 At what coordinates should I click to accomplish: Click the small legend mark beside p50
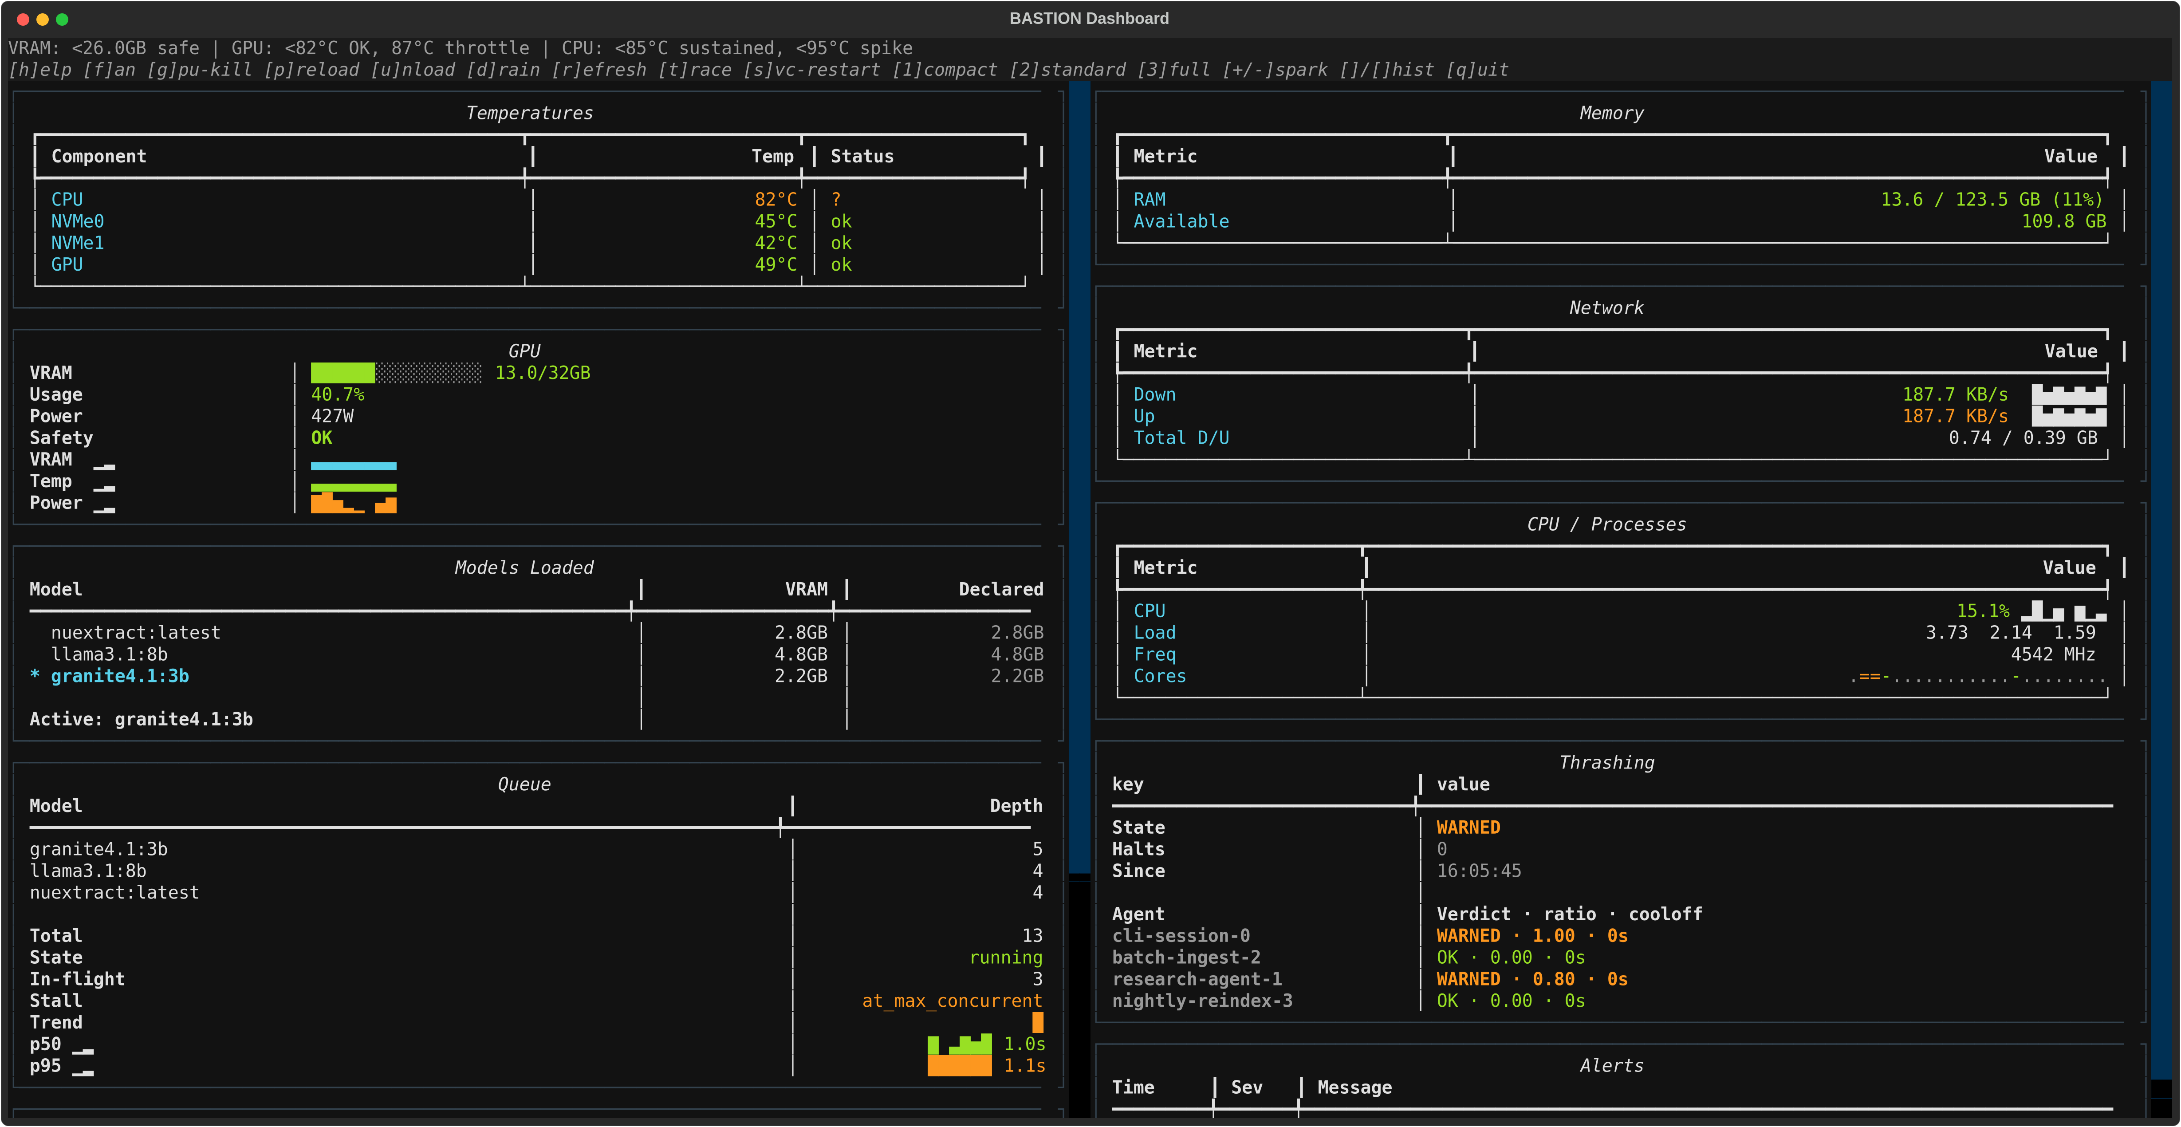point(83,1051)
